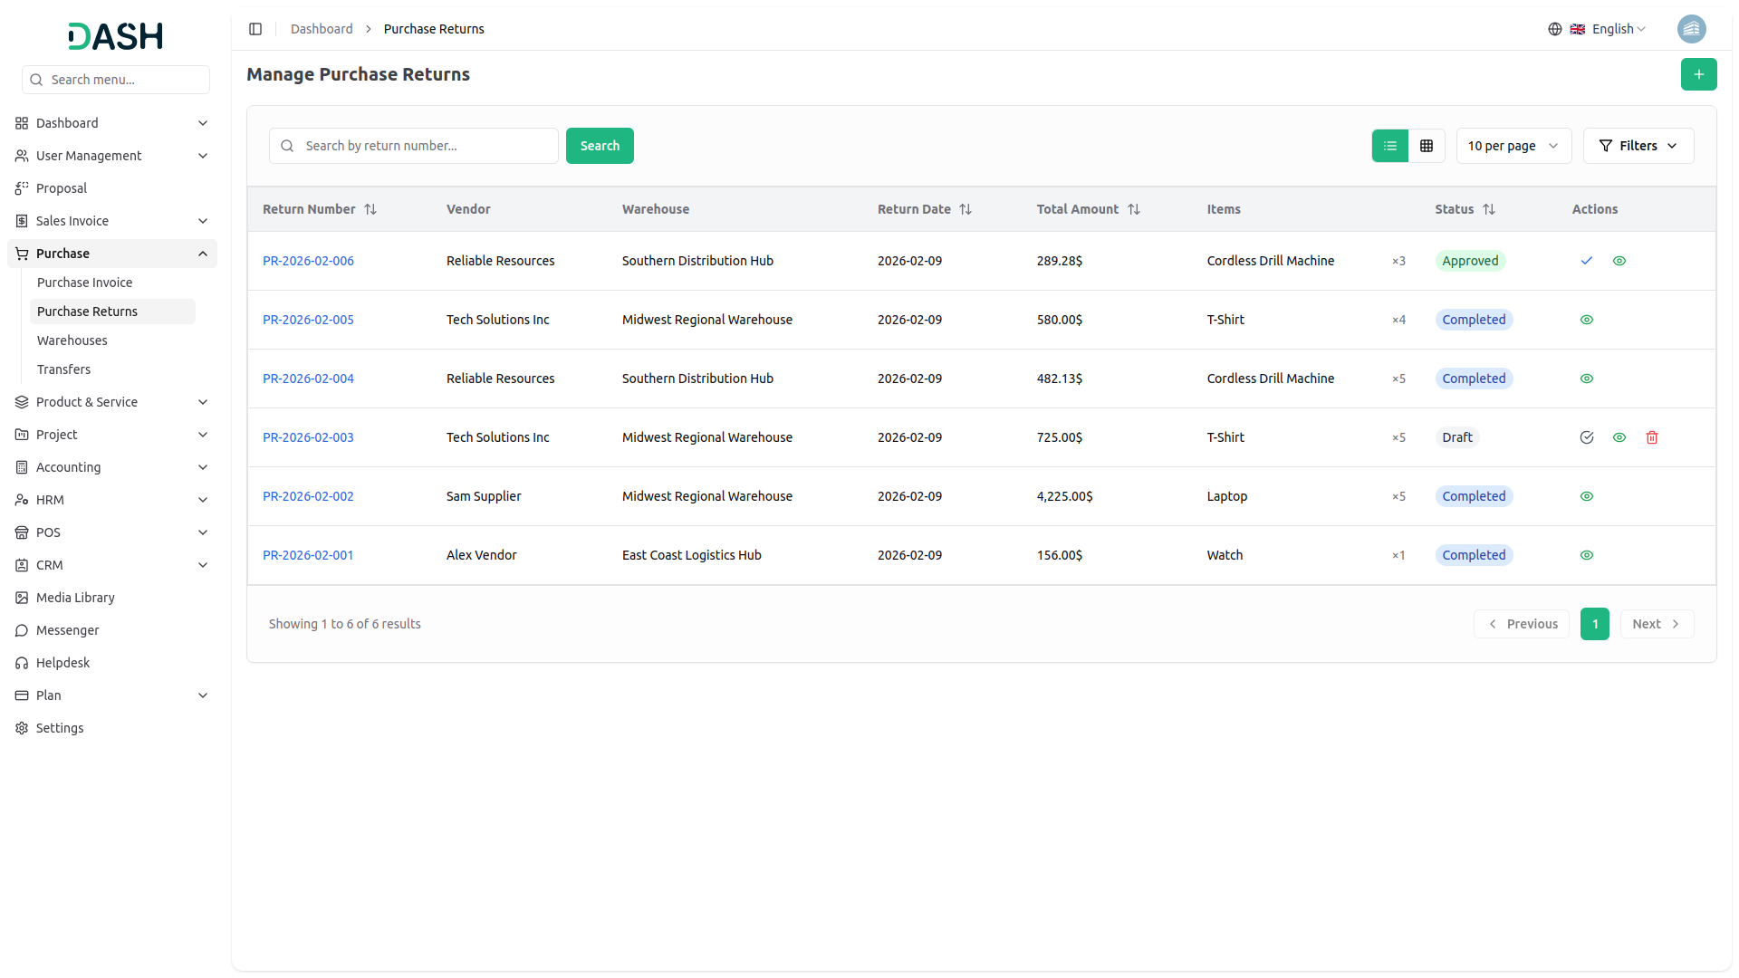View return PR-2026-02-005 via the eye icon
The image size is (1739, 978).
[x=1586, y=320]
